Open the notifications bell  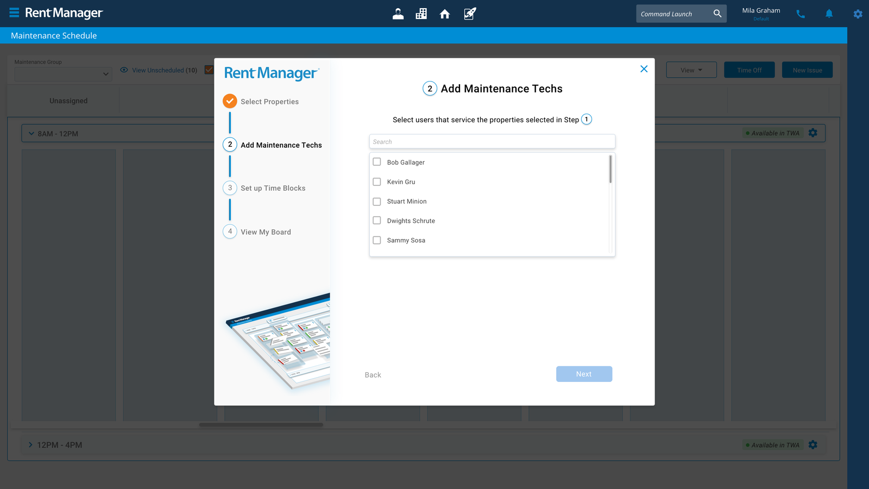[x=829, y=14]
